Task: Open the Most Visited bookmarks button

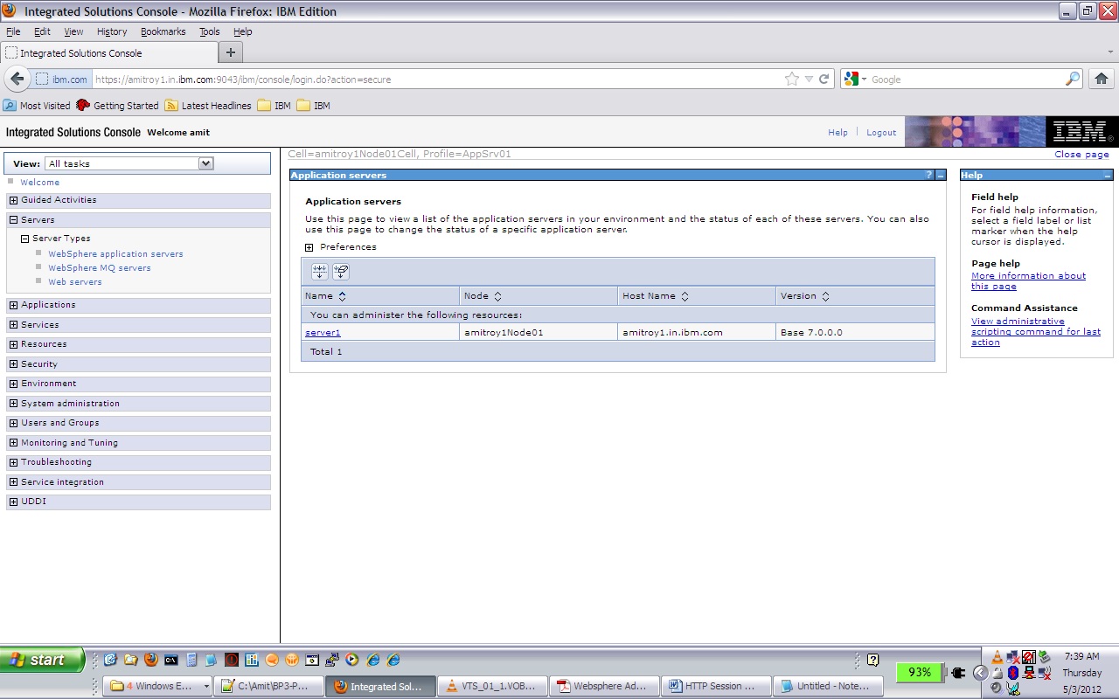Action: pos(37,106)
